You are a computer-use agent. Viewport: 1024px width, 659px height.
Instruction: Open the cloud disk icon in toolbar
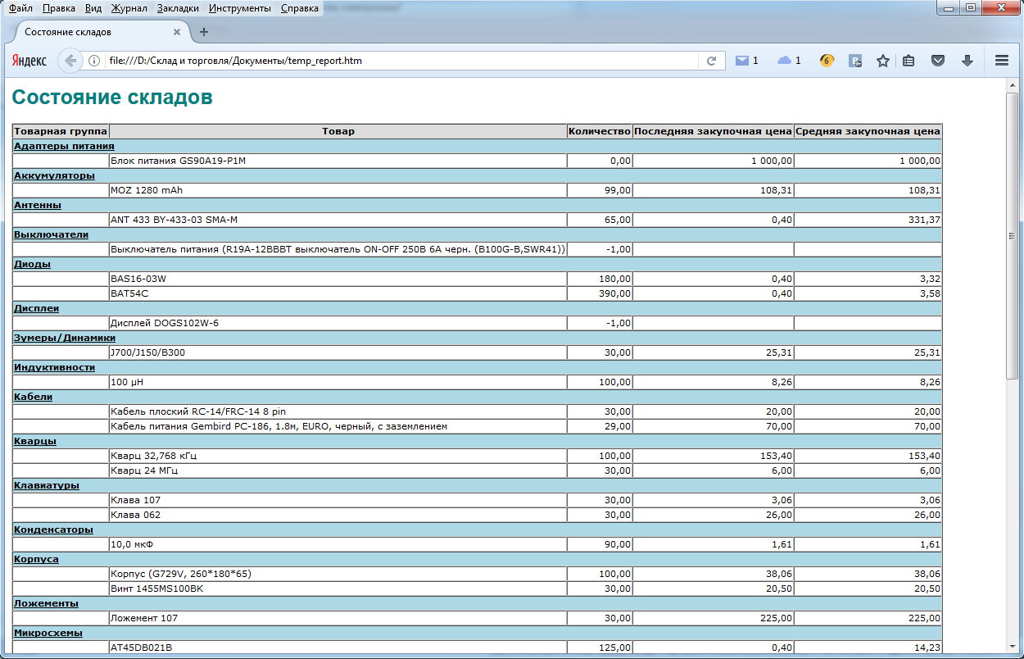click(785, 61)
